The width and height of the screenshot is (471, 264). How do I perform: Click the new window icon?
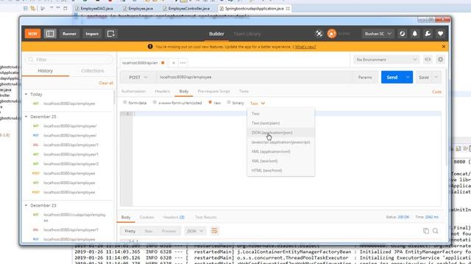pos(110,34)
